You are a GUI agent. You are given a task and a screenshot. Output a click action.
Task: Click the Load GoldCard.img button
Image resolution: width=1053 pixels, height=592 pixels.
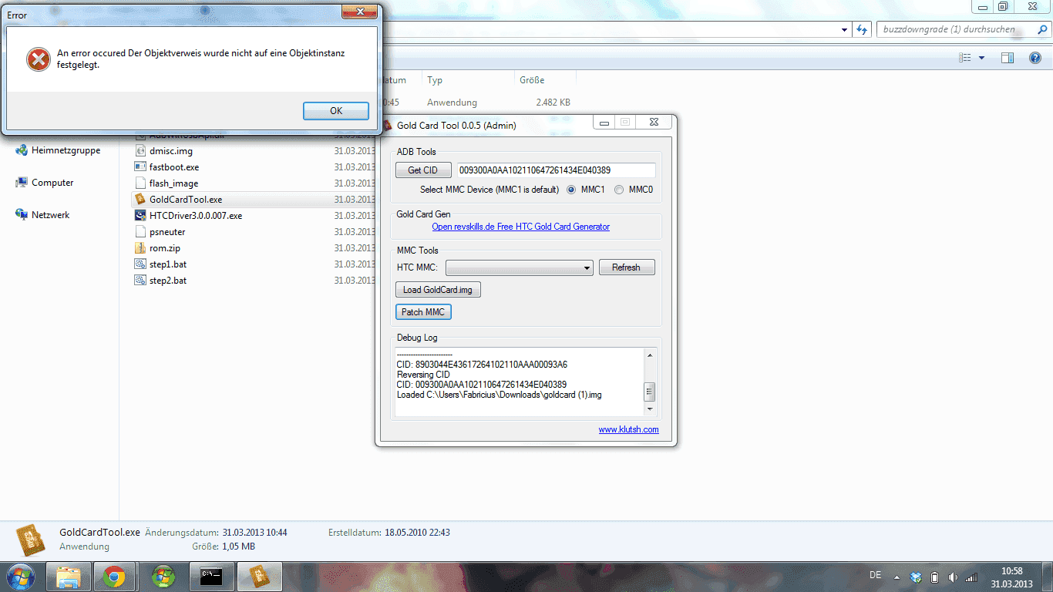[438, 290]
